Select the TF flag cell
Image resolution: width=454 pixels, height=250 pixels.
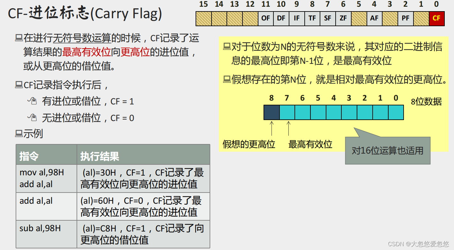click(x=312, y=18)
